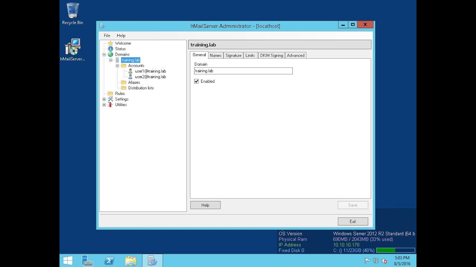Select the Rules tree item
The height and width of the screenshot is (267, 476).
point(120,93)
